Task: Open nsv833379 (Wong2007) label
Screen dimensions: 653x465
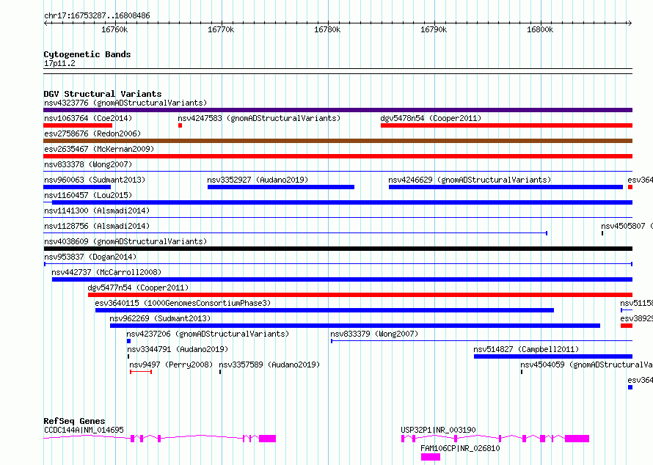Action: (374, 334)
